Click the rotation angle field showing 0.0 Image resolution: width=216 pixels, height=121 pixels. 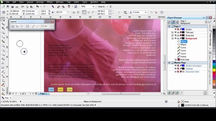coord(63,12)
